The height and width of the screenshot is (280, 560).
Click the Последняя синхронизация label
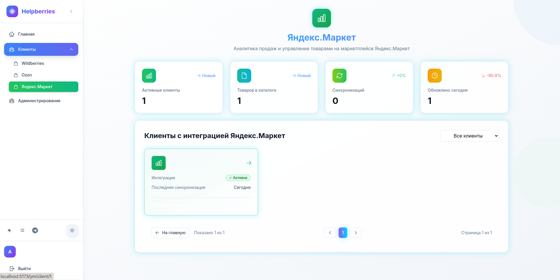[178, 187]
